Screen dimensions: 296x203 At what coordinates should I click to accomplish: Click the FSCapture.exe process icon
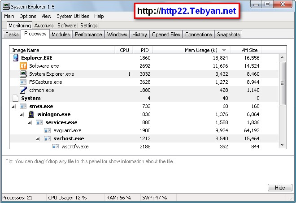23,82
